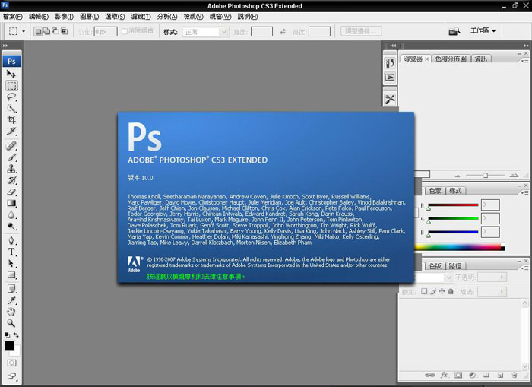This screenshot has height=387, width=532.
Task: Open the 檔案(F) menu
Action: coord(13,17)
